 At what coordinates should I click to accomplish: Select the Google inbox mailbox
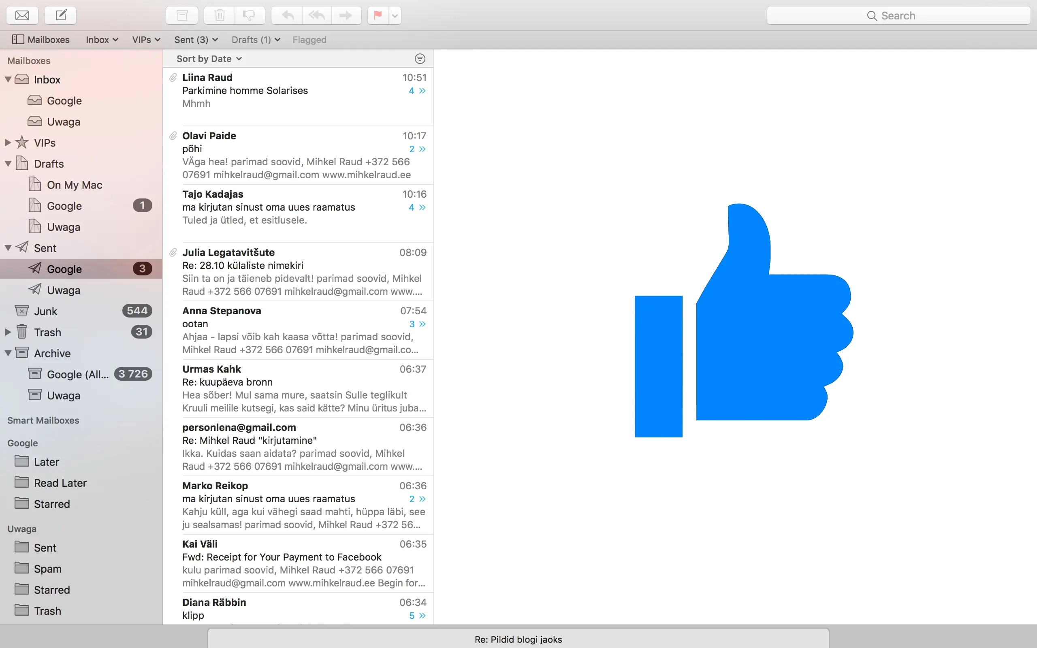point(81,100)
